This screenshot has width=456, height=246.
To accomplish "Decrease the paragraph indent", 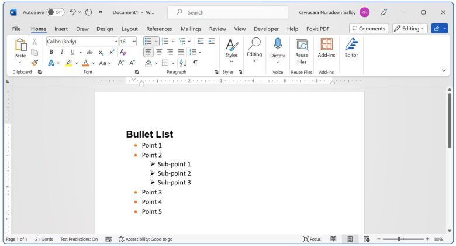I will pos(201,42).
